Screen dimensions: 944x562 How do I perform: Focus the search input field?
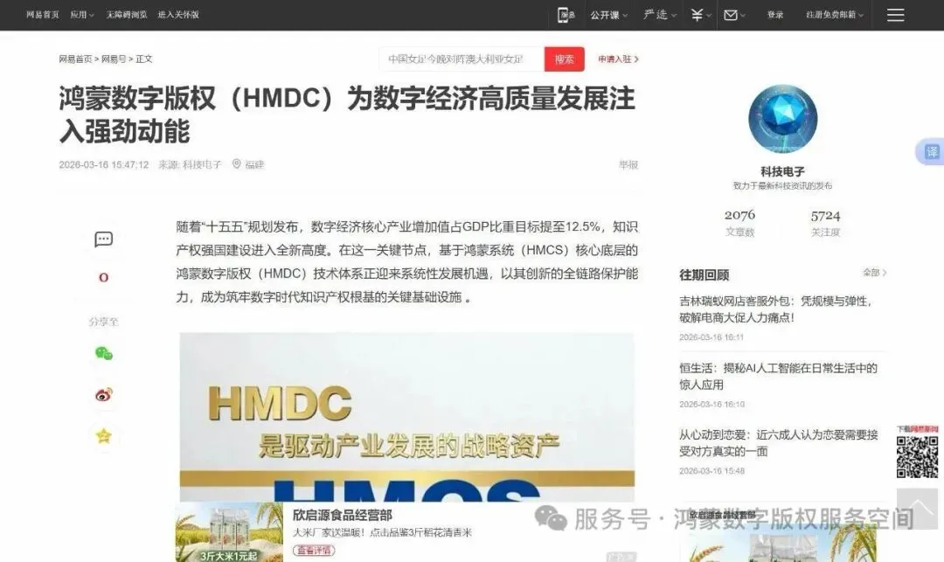[462, 59]
